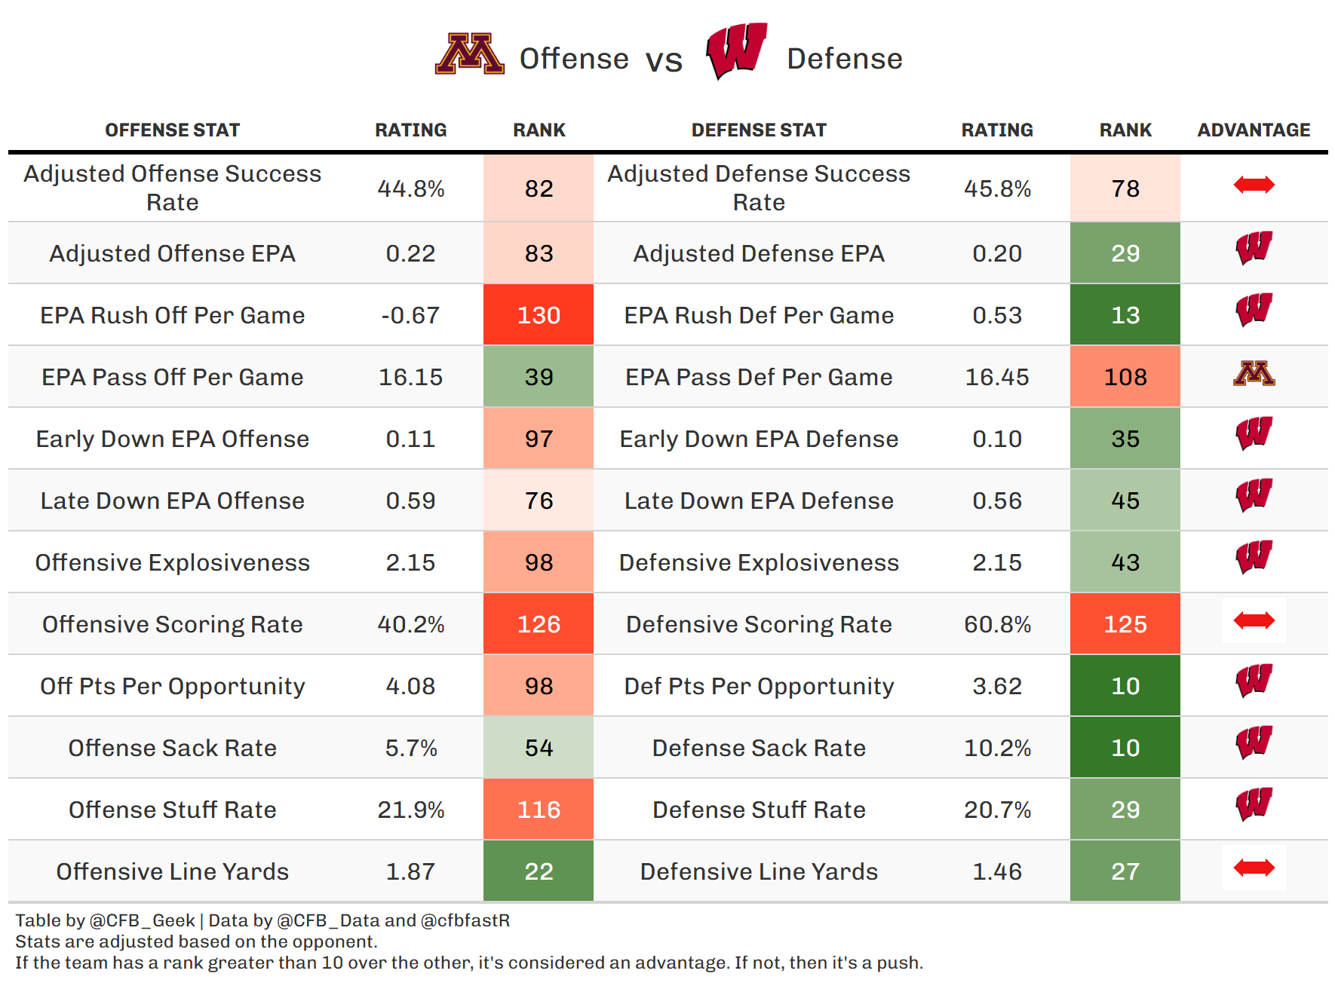Click the DEFENSE STAT column header
1335x989 pixels.
[759, 130]
